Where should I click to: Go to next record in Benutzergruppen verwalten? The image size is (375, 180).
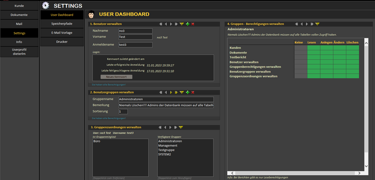tap(171, 92)
